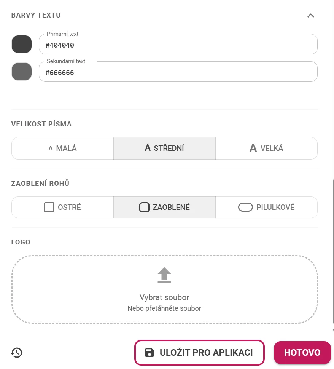Screen dimensions: 334x369
Task: Click Vybrat soubor to upload logo
Action: (164, 297)
